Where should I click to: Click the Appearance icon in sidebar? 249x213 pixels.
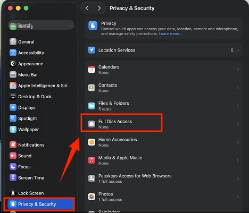click(13, 64)
